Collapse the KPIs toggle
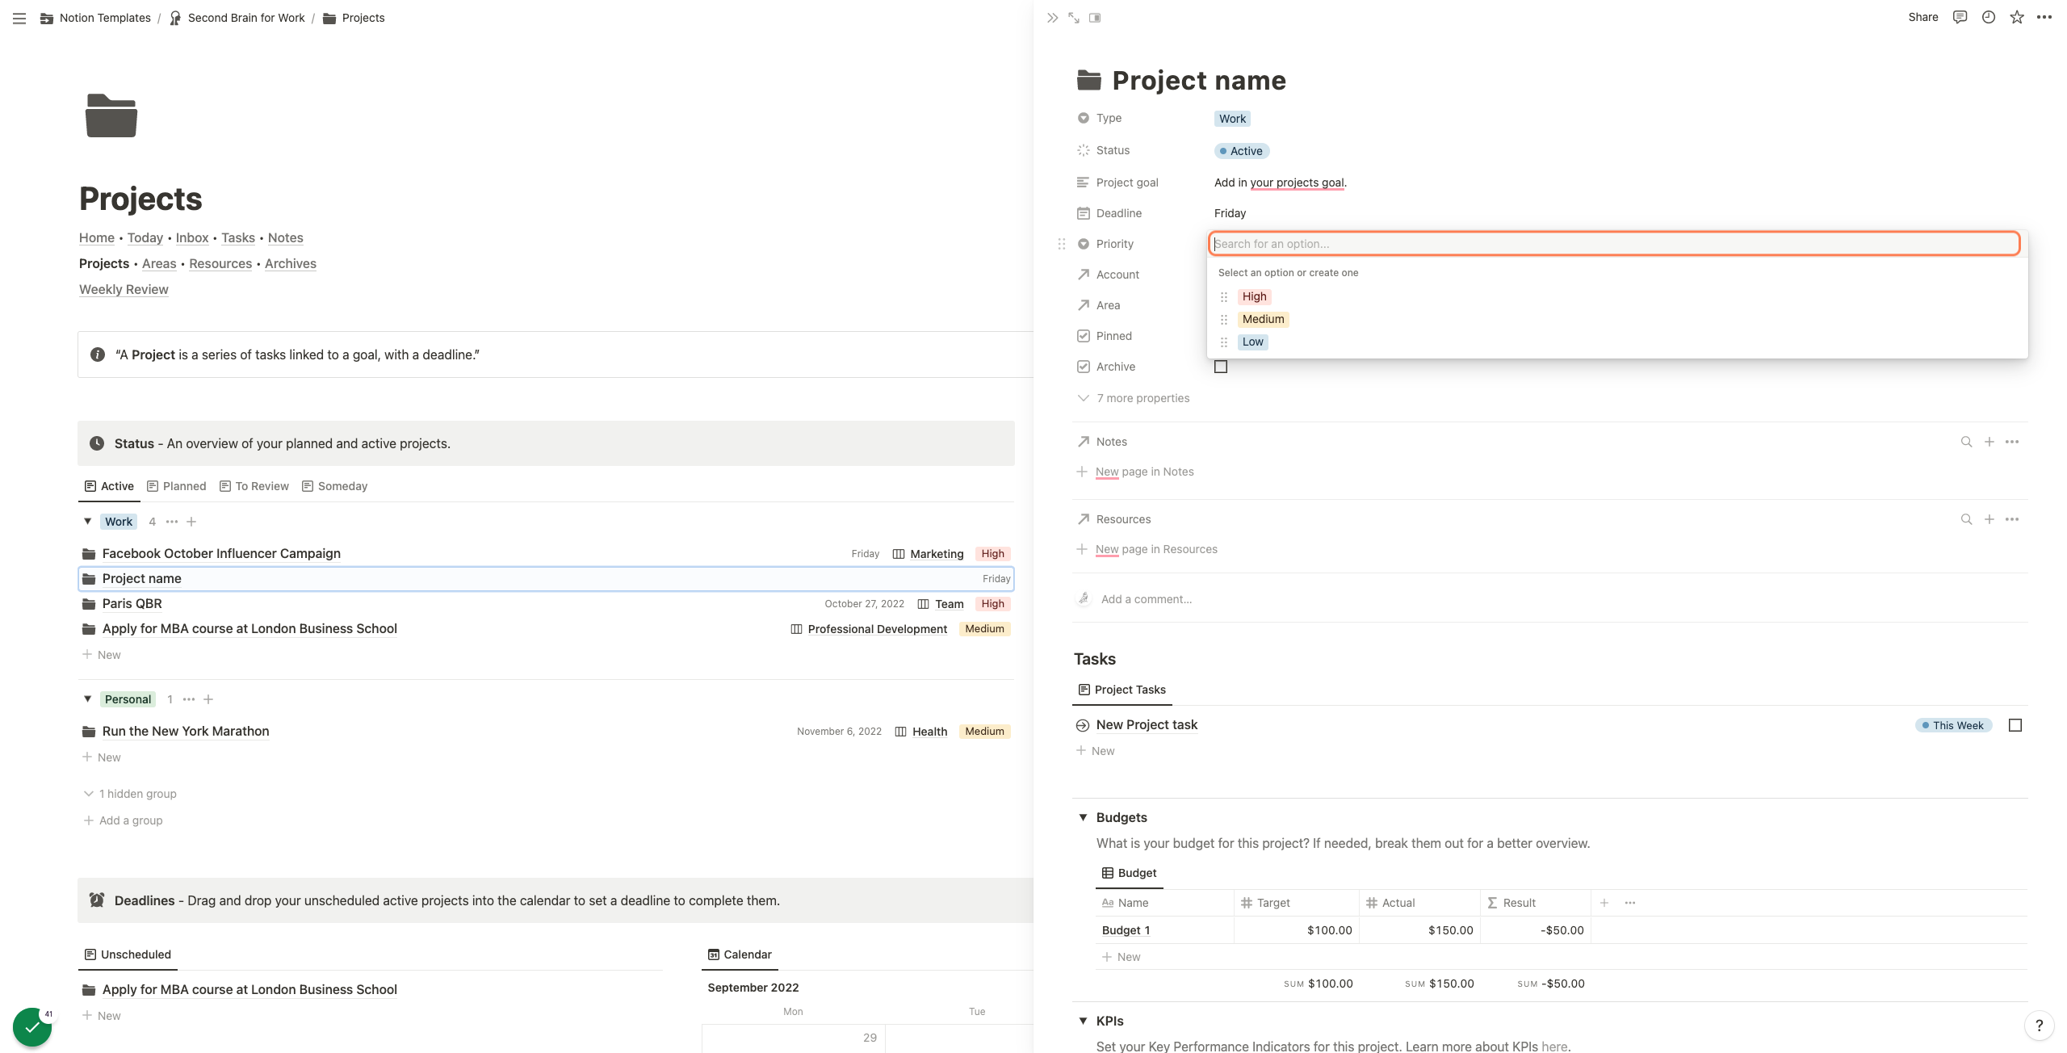The image size is (2067, 1053). [x=1083, y=1021]
